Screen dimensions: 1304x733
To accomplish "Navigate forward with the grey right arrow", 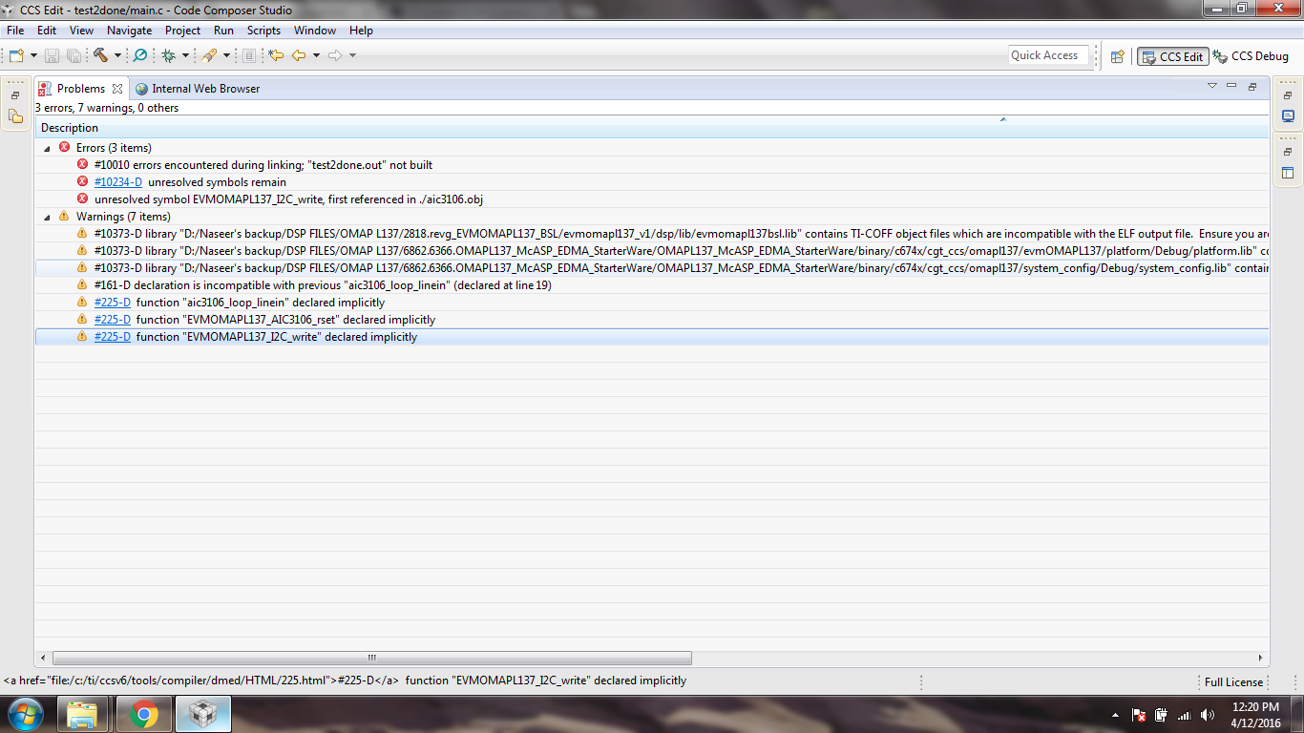I will click(x=335, y=55).
